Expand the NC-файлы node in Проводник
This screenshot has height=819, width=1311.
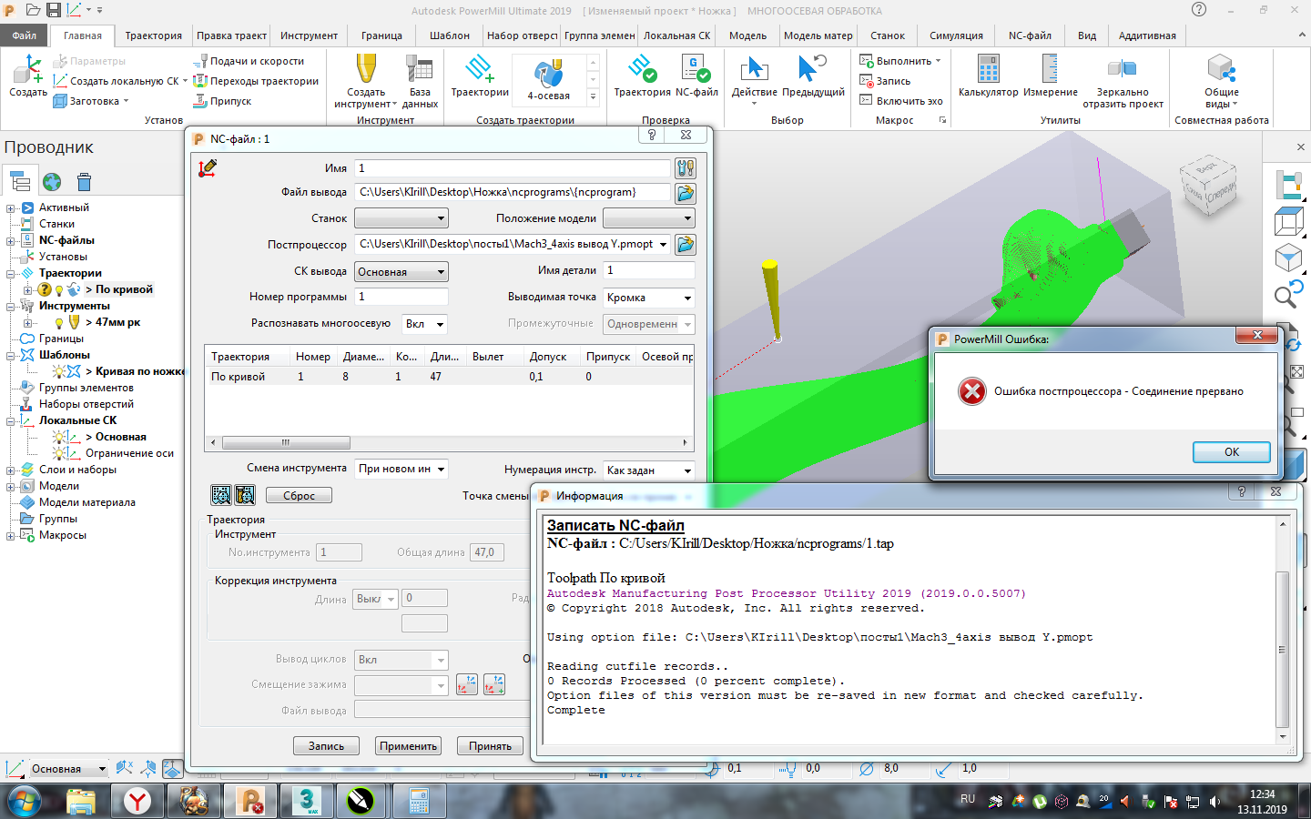pyautogui.click(x=11, y=241)
